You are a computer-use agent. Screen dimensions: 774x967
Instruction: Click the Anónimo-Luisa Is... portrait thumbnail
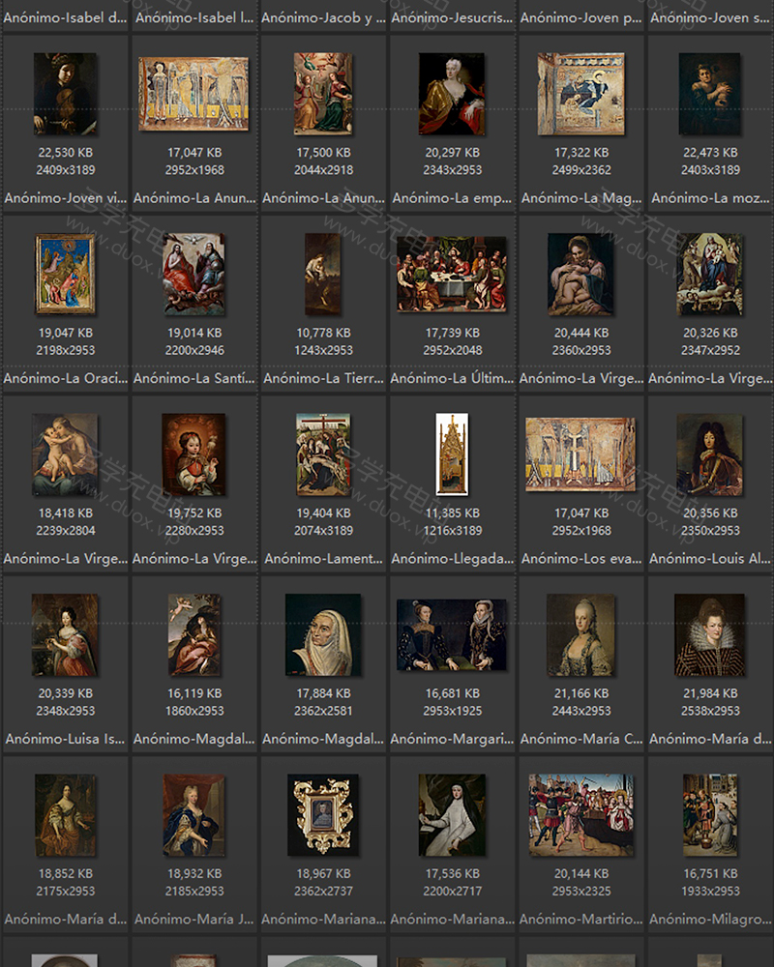pyautogui.click(x=65, y=634)
